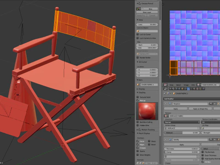Open the Add Modifier dropdown

coord(192,99)
